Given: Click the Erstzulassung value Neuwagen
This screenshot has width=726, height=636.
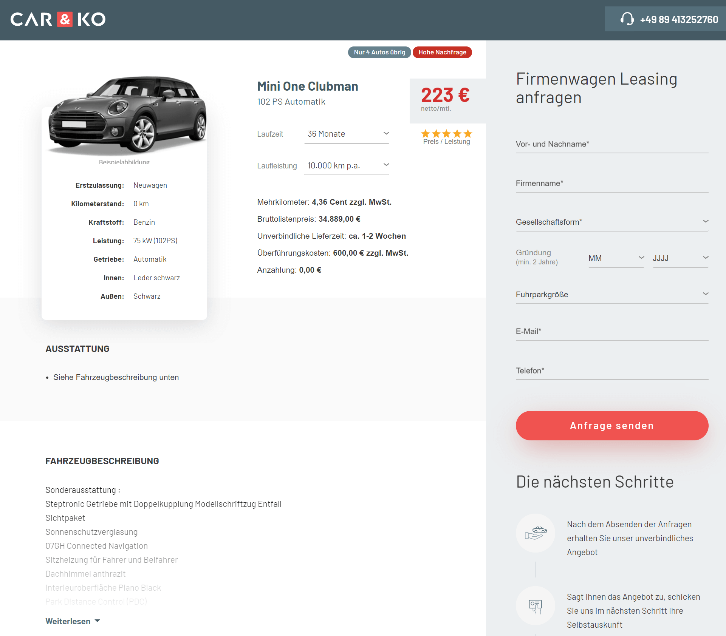Looking at the screenshot, I should pos(150,185).
